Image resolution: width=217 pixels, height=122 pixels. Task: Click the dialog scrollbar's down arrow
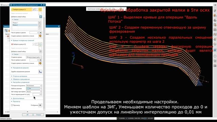pyautogui.click(x=44, y=110)
